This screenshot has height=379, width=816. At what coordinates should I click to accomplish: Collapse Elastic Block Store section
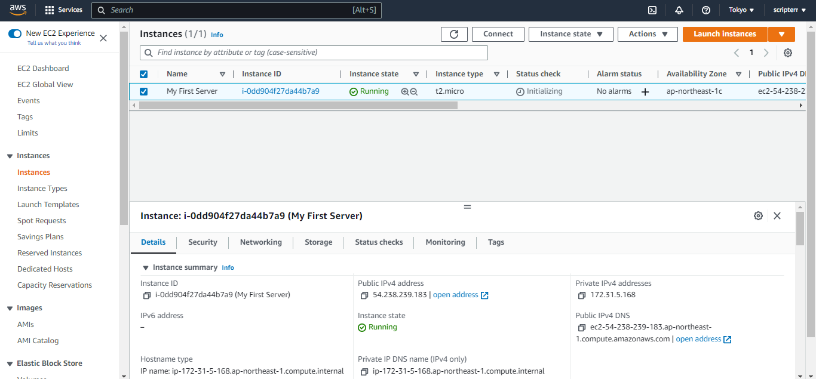pos(10,363)
